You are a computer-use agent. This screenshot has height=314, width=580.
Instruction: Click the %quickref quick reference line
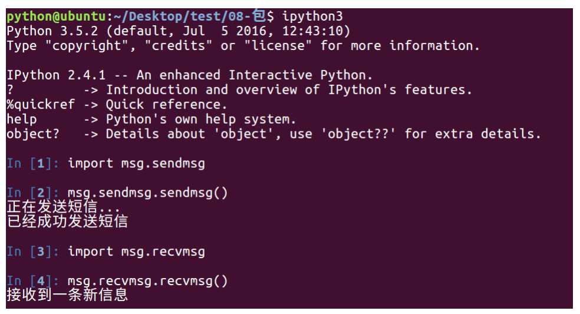tap(117, 105)
